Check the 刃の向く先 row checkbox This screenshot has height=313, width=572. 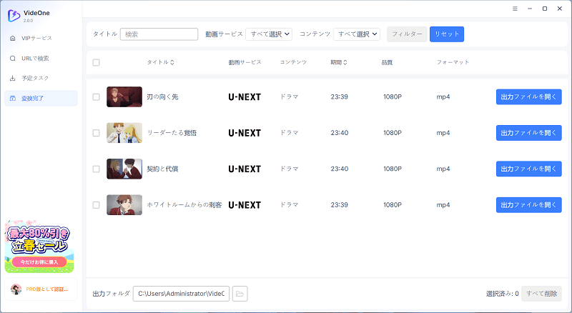(x=96, y=97)
